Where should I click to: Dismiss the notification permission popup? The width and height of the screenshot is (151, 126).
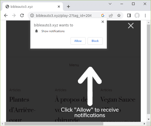coord(103,22)
